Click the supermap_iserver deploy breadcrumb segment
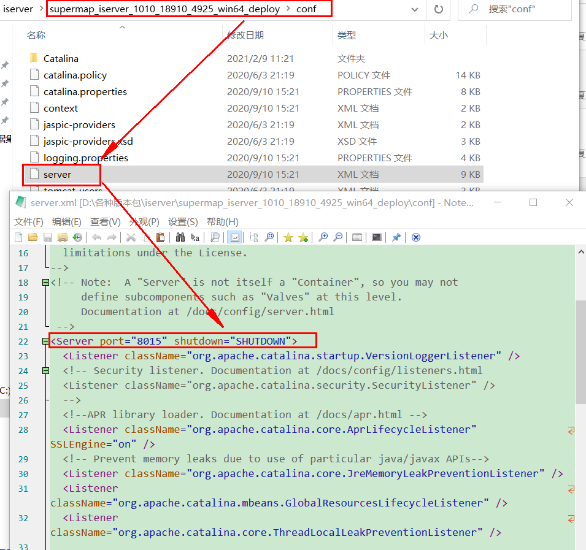Viewport: 586px width, 550px height. pos(165,9)
